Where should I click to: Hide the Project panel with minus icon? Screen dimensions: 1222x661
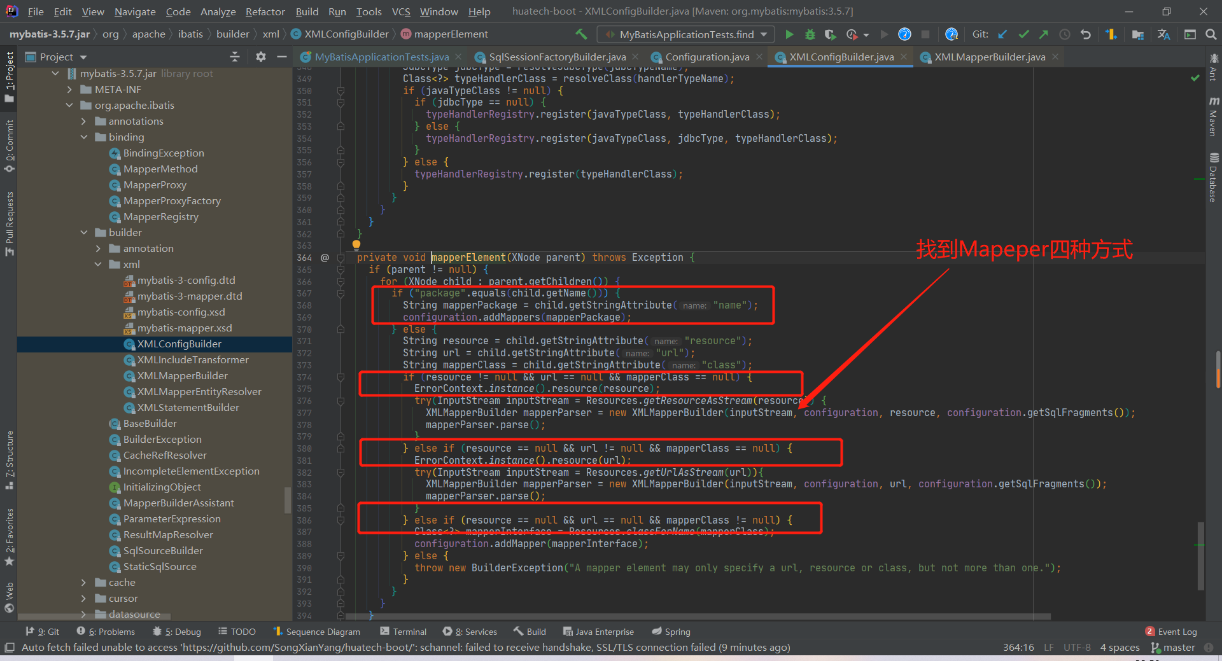click(282, 57)
